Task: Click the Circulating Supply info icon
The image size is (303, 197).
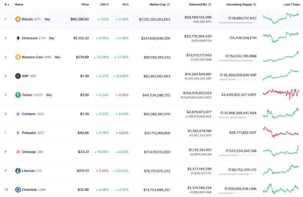Action: (x=254, y=5)
